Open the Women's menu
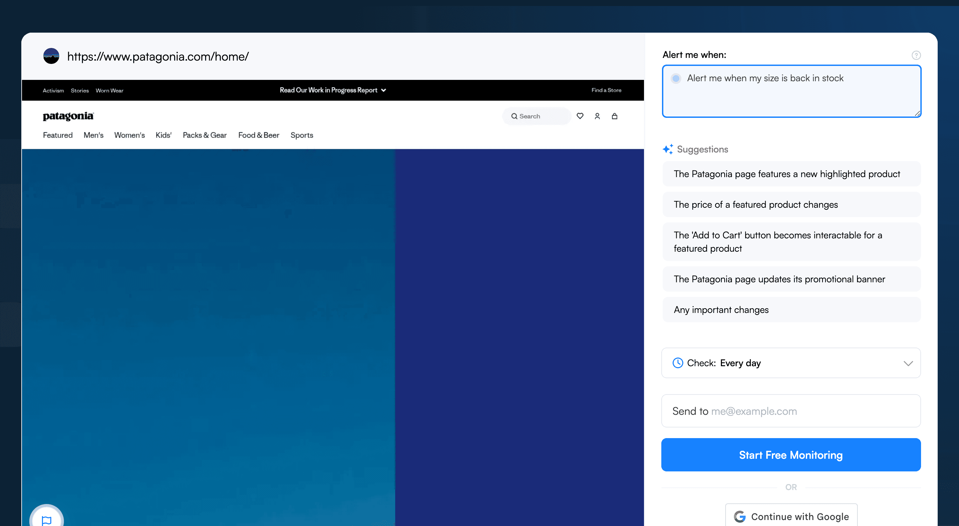 tap(130, 135)
